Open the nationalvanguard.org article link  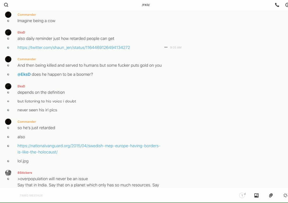pyautogui.click(x=89, y=149)
